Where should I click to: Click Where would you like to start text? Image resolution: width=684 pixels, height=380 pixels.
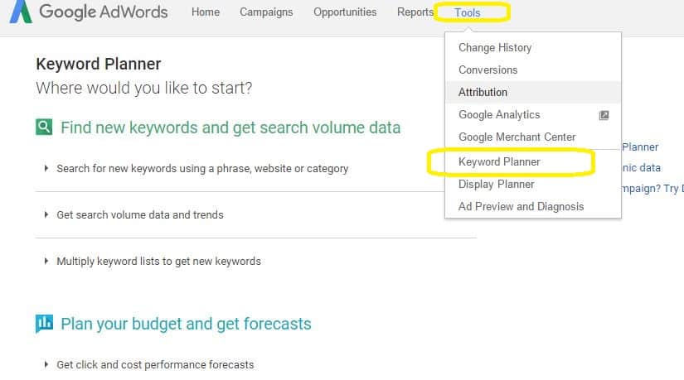click(144, 88)
